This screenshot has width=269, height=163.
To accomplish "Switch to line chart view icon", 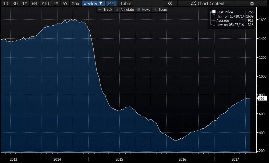I will click(x=111, y=3).
